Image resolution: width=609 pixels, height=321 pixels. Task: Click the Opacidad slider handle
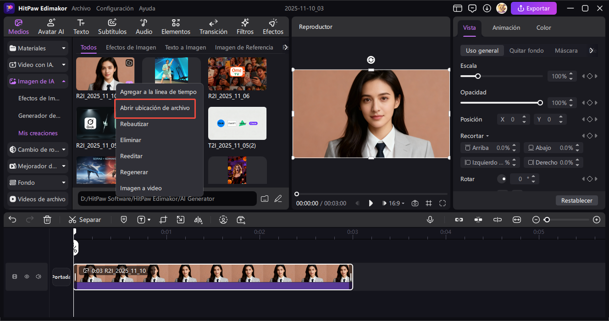pos(540,103)
